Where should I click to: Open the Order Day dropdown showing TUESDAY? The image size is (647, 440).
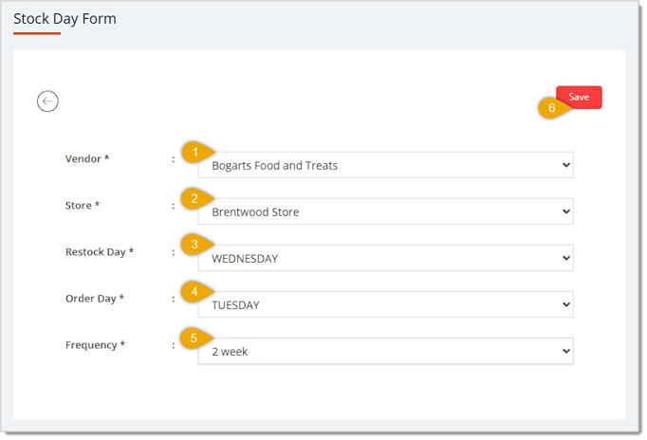tap(385, 304)
